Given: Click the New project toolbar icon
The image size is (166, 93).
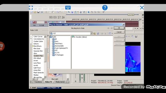Looking at the screenshot, I should (32, 12).
